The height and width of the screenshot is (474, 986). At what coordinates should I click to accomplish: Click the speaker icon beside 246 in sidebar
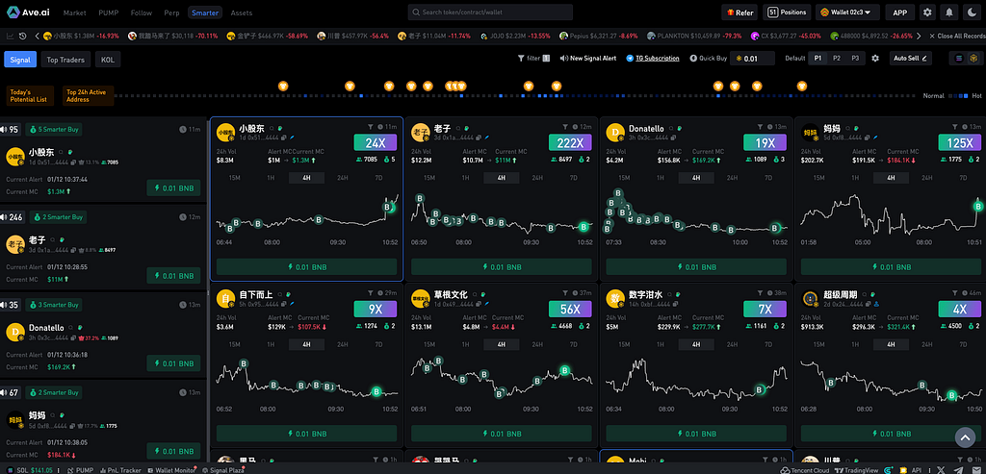tap(4, 217)
